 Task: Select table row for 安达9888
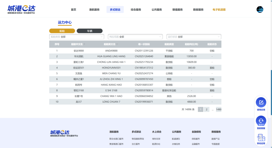pos(135,51)
